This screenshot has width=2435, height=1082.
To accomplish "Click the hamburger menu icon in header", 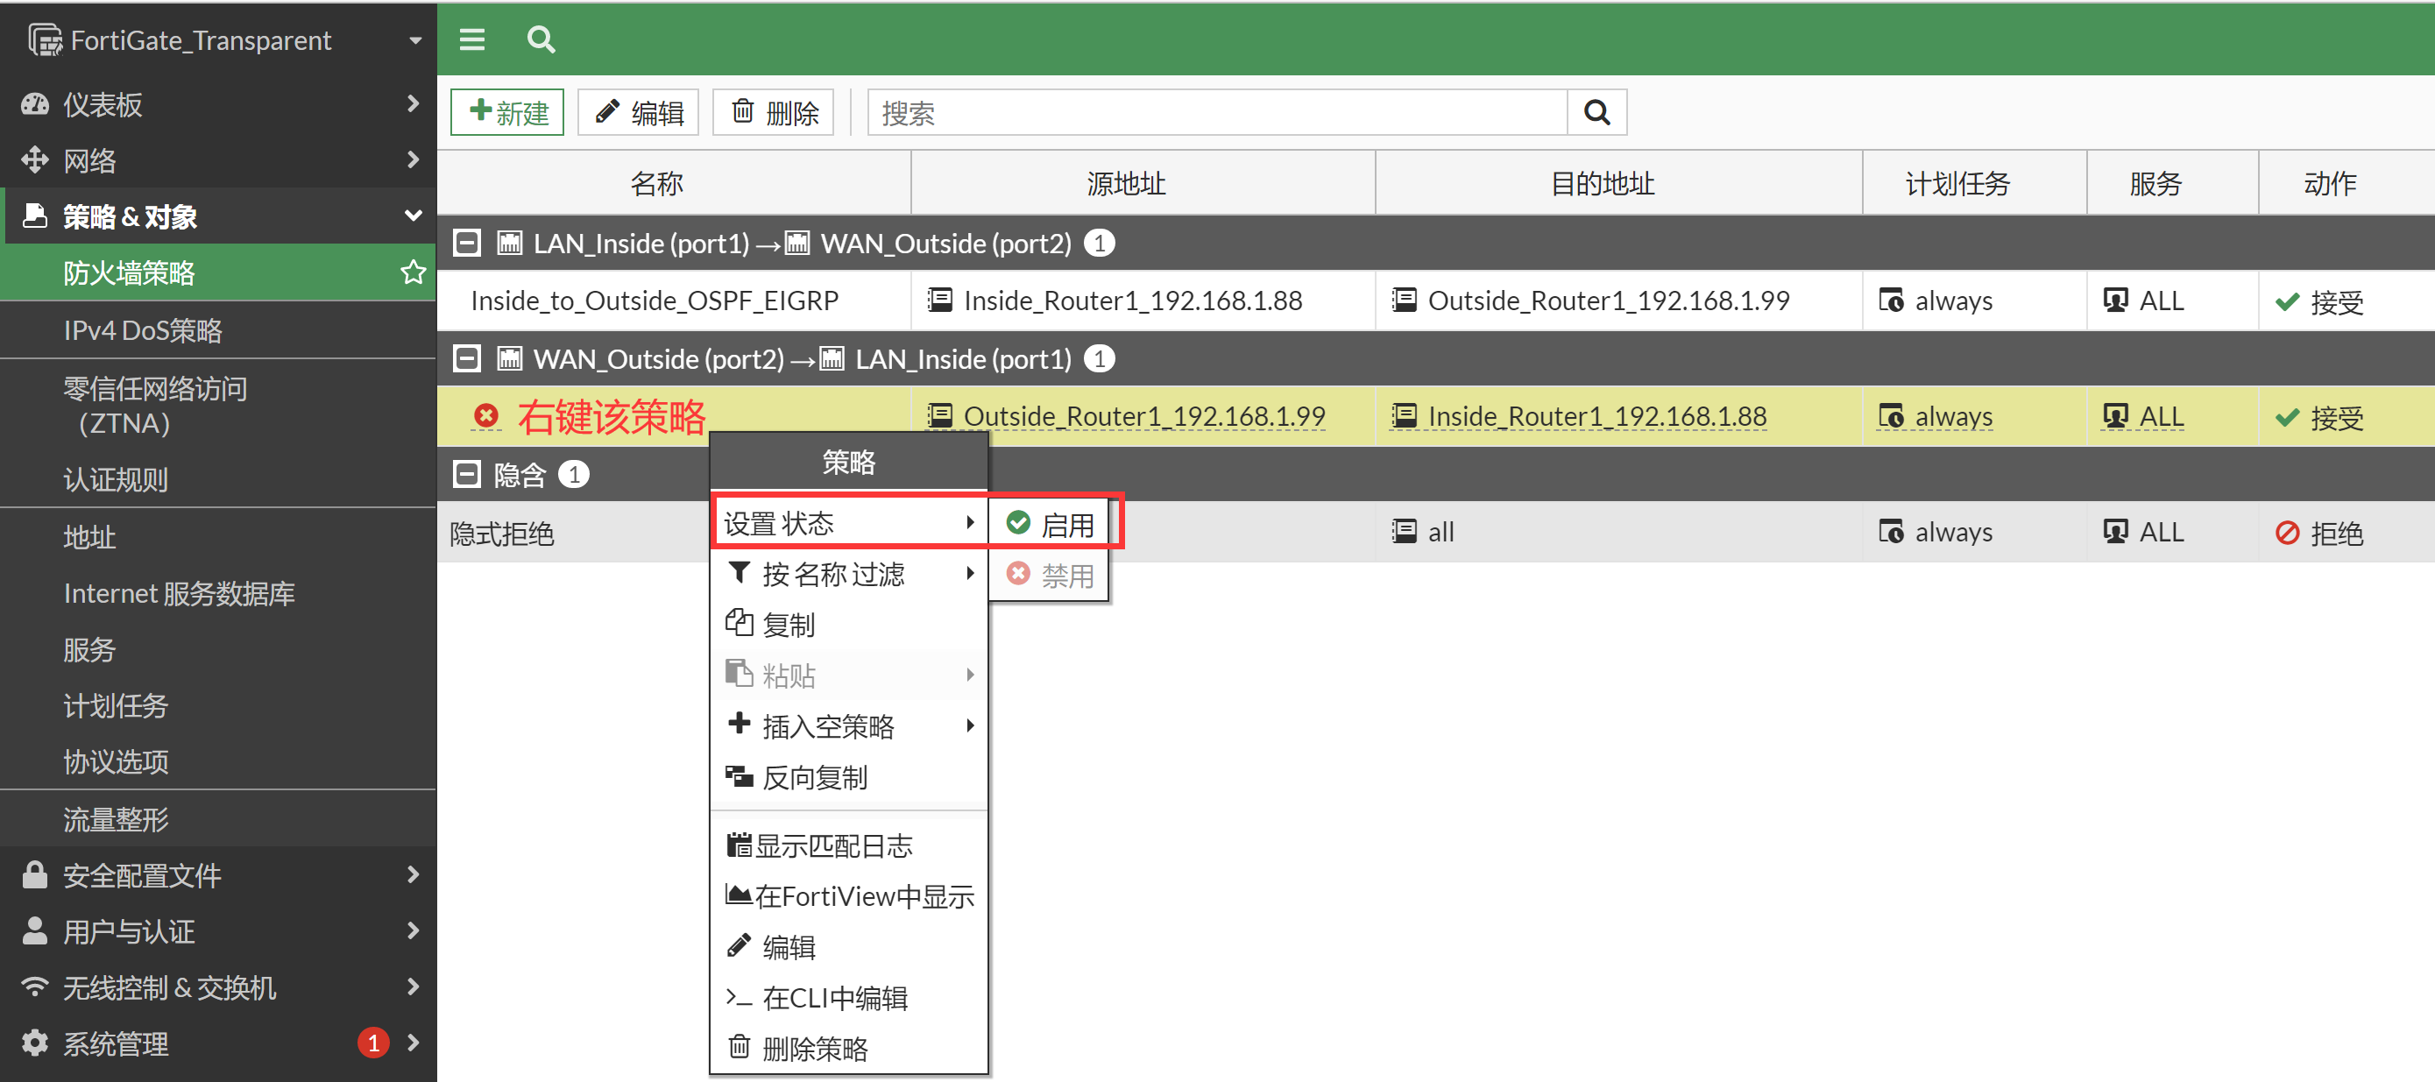I will pos(471,39).
